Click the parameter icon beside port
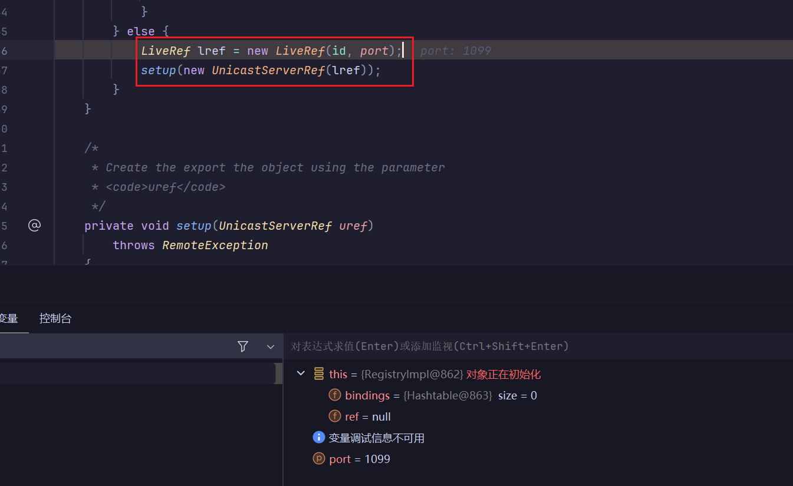Screen dimensions: 793x486 point(319,459)
